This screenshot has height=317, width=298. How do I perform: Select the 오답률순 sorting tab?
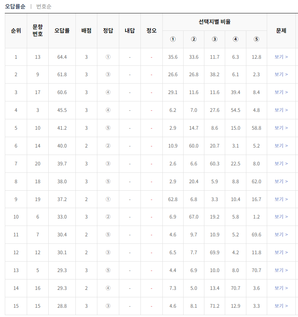click(15, 6)
